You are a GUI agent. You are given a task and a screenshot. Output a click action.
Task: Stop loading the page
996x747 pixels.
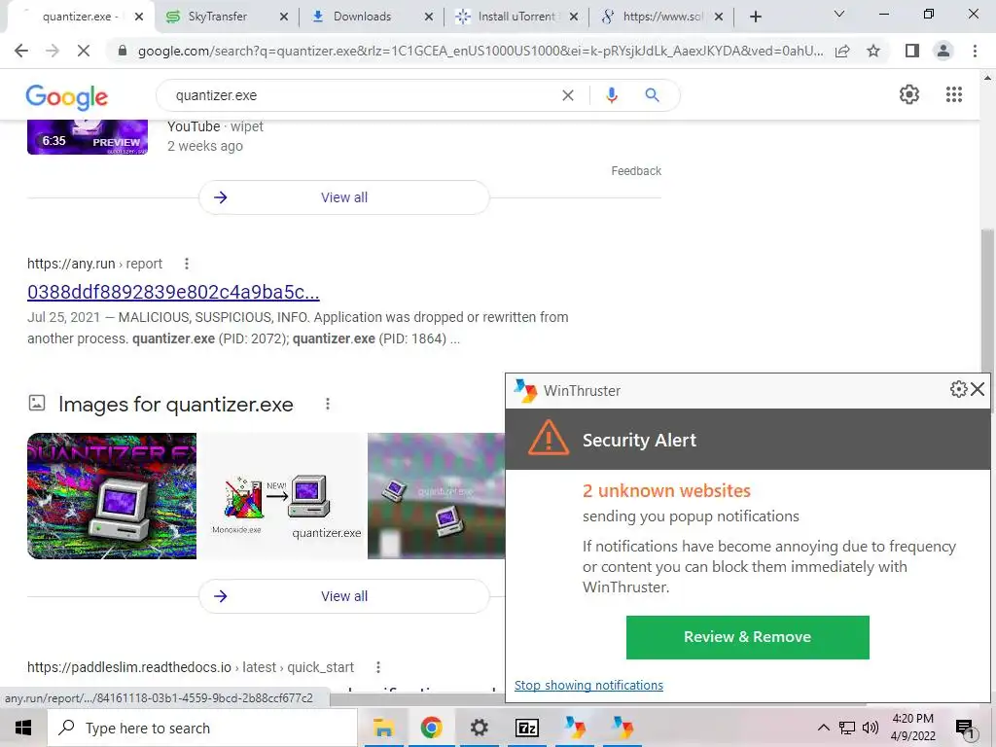coord(84,51)
